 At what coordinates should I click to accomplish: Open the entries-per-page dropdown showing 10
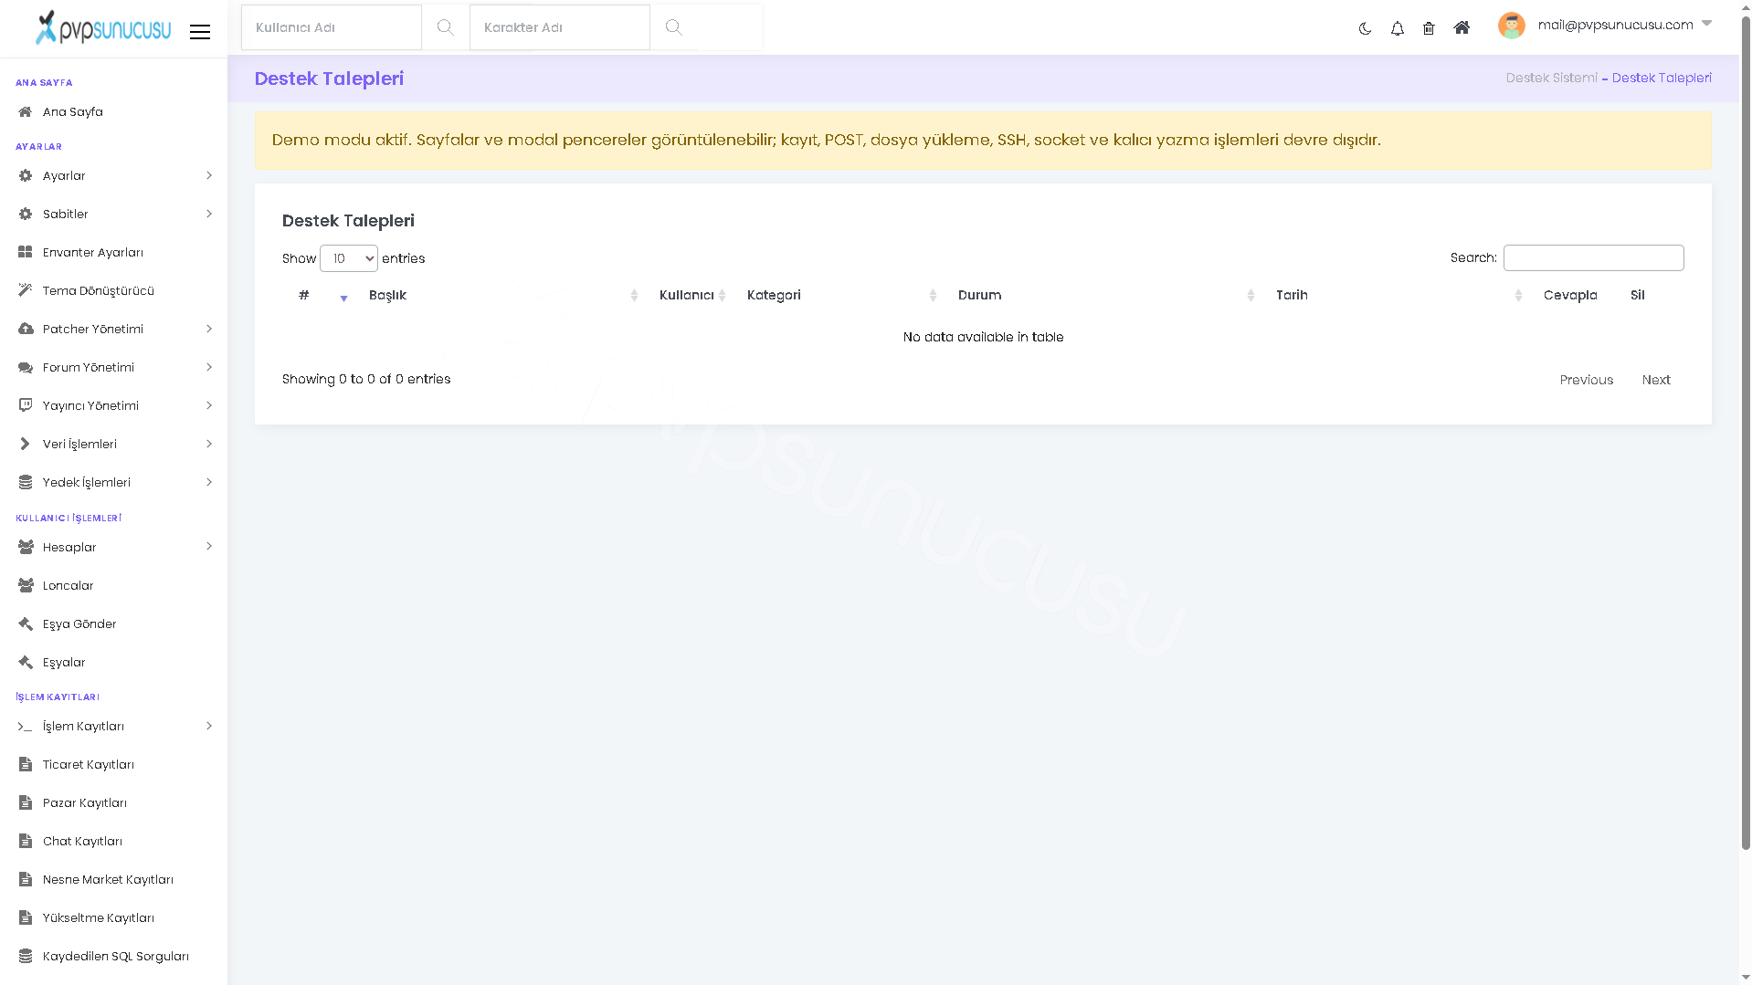coord(349,258)
